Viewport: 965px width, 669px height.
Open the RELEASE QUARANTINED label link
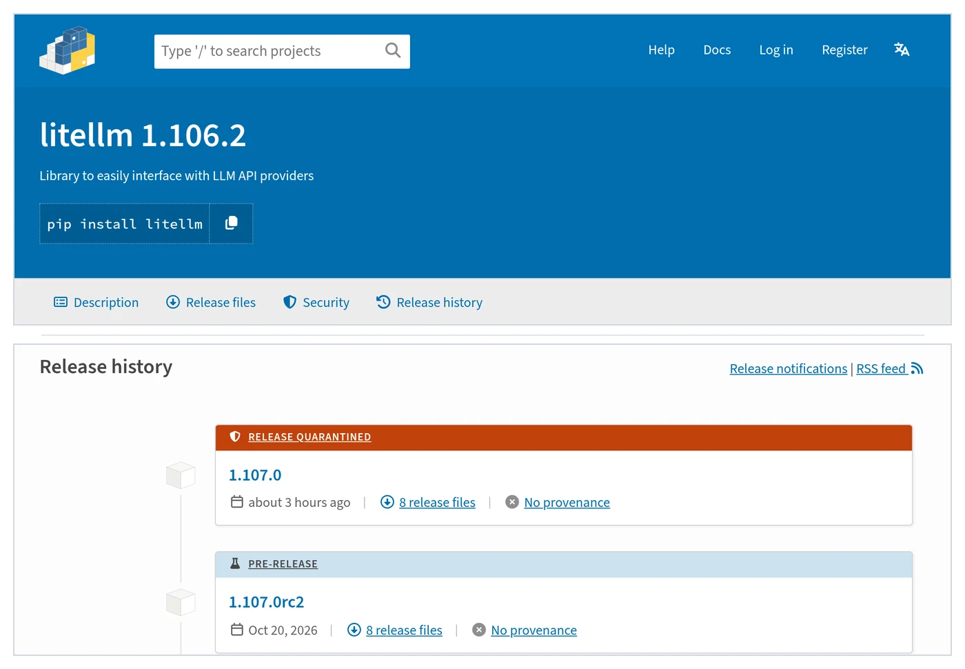click(309, 437)
